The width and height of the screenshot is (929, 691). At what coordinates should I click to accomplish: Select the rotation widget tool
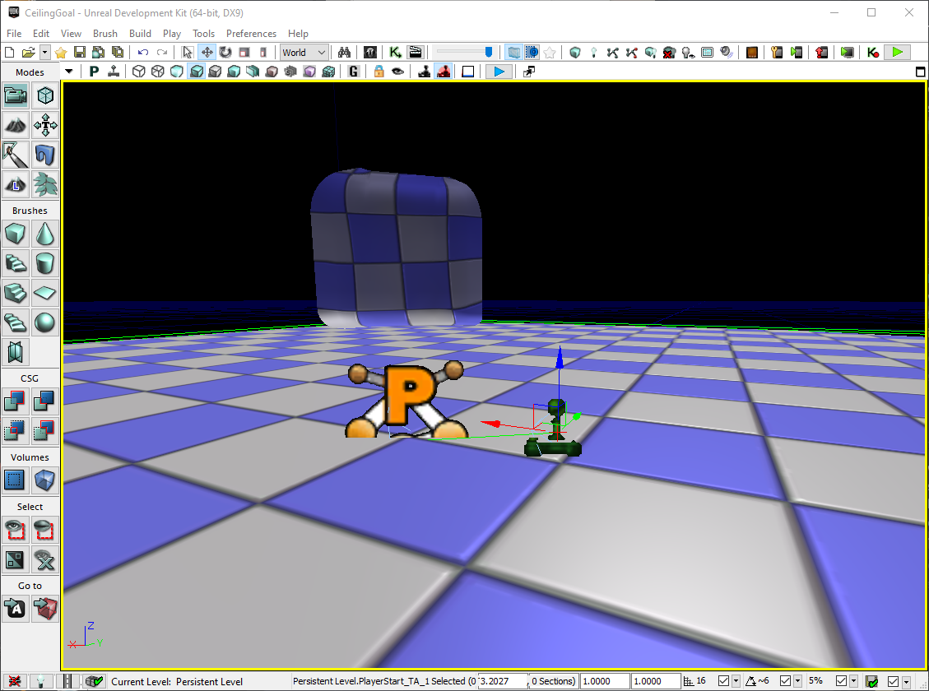pyautogui.click(x=225, y=51)
